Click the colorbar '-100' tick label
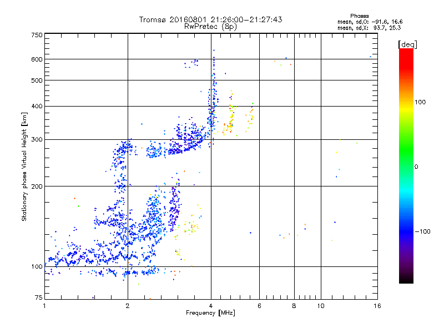This screenshot has height=333, width=444. coord(422,231)
